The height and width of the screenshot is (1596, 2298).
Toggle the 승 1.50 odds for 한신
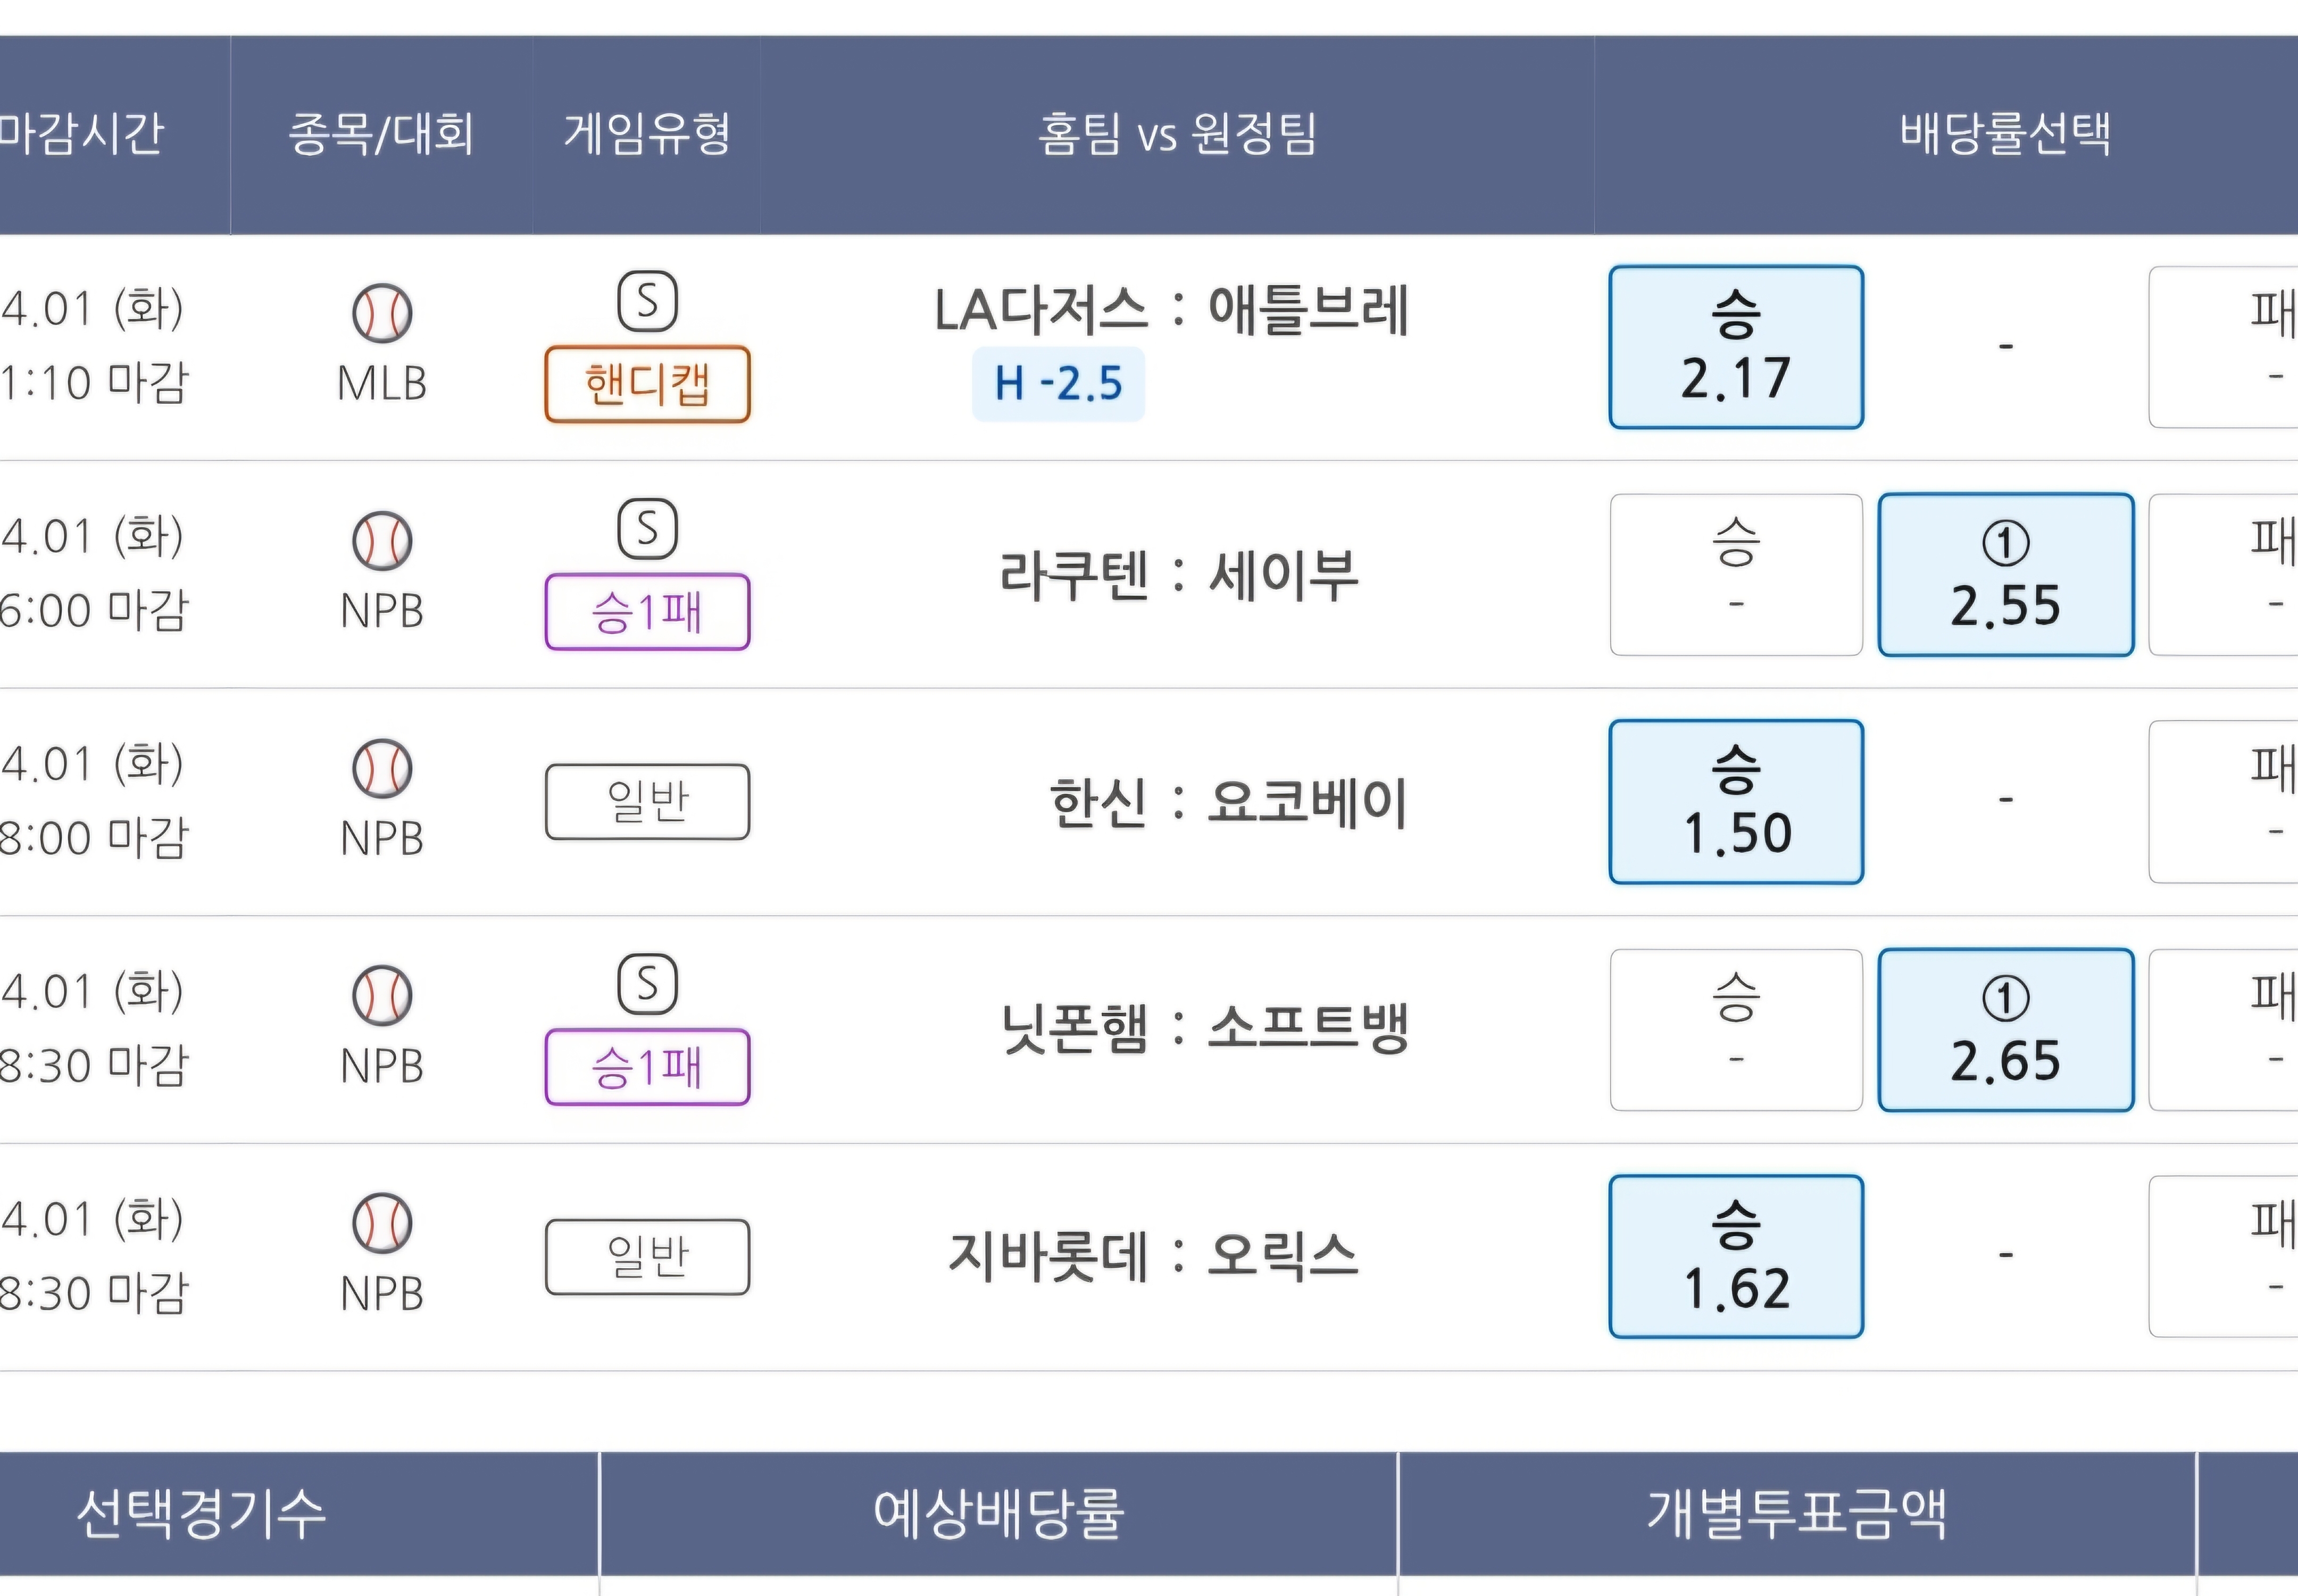click(x=1736, y=802)
